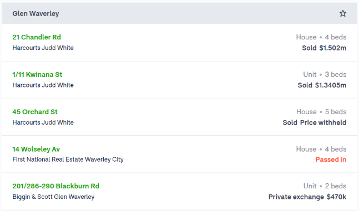Image resolution: width=359 pixels, height=211 pixels.
Task: Open the 201/286-290 Blackburn Rd listing
Action: tap(56, 186)
